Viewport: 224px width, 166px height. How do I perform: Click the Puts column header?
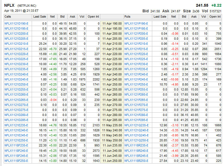pyautogui.click(x=127, y=17)
